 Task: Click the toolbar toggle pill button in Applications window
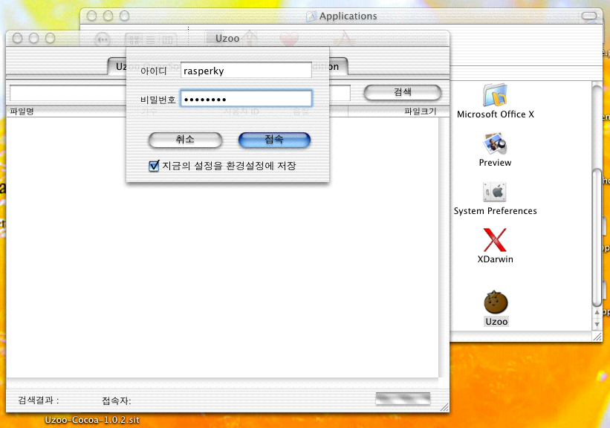590,16
